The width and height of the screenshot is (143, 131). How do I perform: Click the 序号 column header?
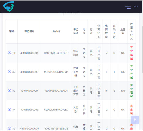coord(12,31)
